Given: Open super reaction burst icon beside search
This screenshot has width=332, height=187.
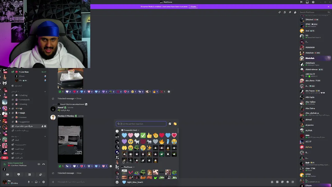Looking at the screenshot, I should [170, 124].
